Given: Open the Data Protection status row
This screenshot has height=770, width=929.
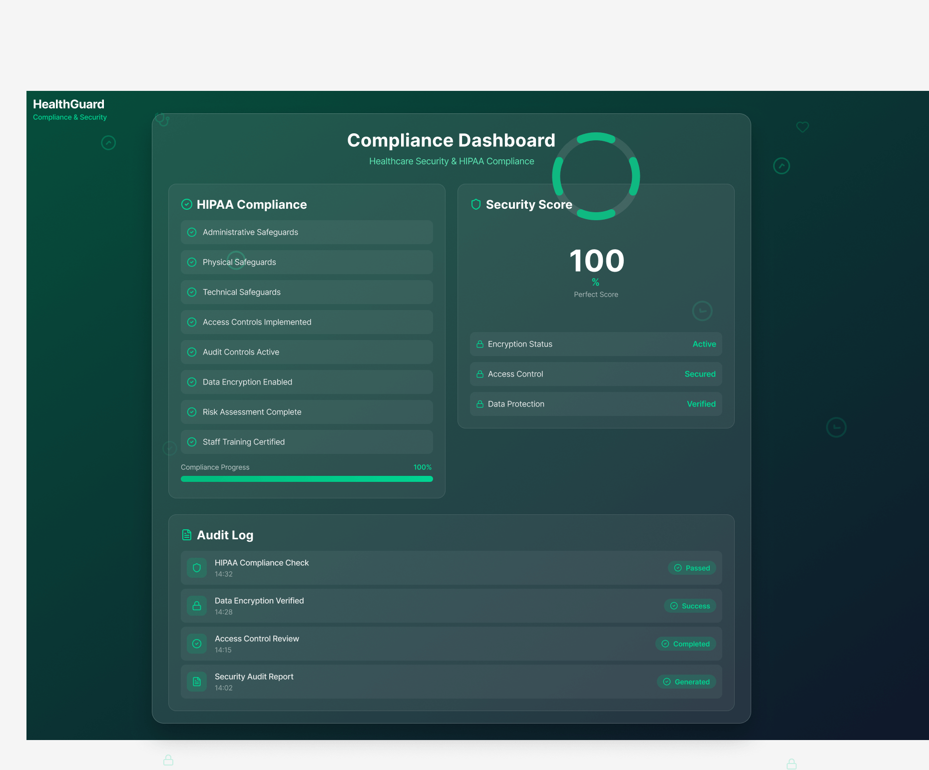Looking at the screenshot, I should (595, 404).
